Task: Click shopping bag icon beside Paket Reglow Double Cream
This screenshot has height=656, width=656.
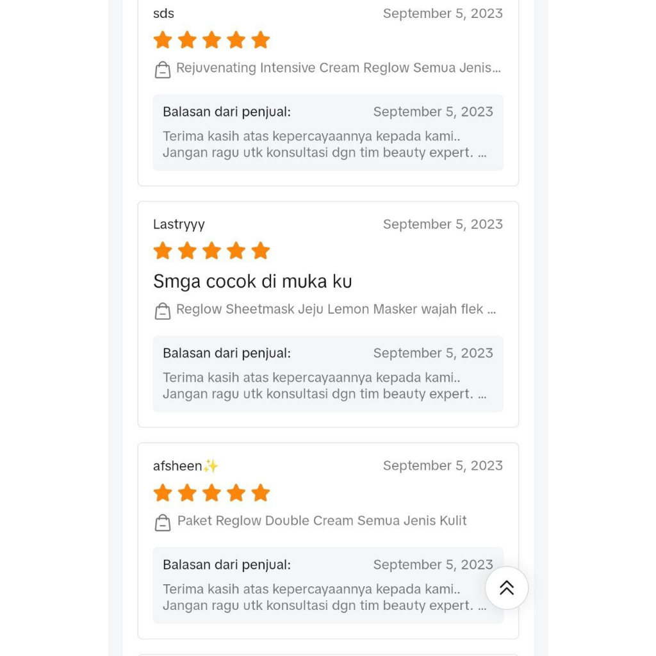Action: (x=163, y=523)
